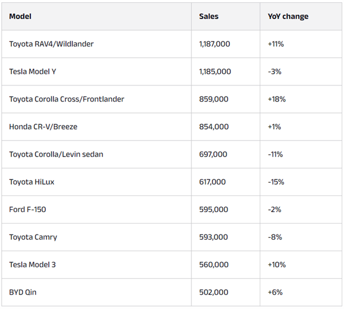Screen dimensions: 344x309
Task: Click the Sales column header
Action: click(209, 17)
